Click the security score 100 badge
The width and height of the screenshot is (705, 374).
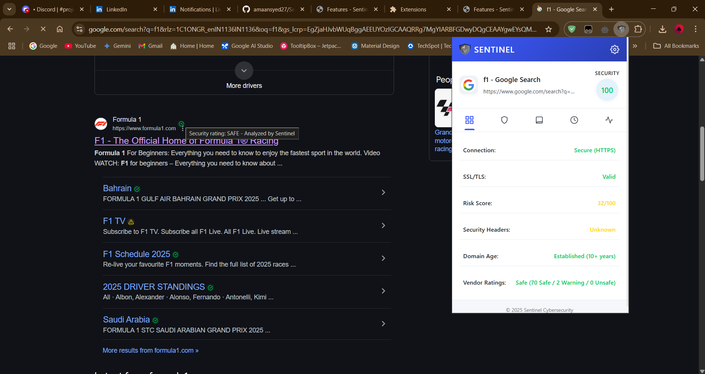point(607,90)
